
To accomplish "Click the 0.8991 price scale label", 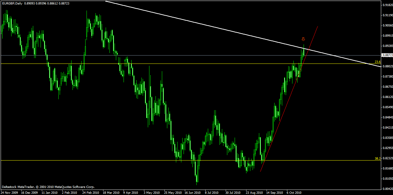I will [388, 36].
